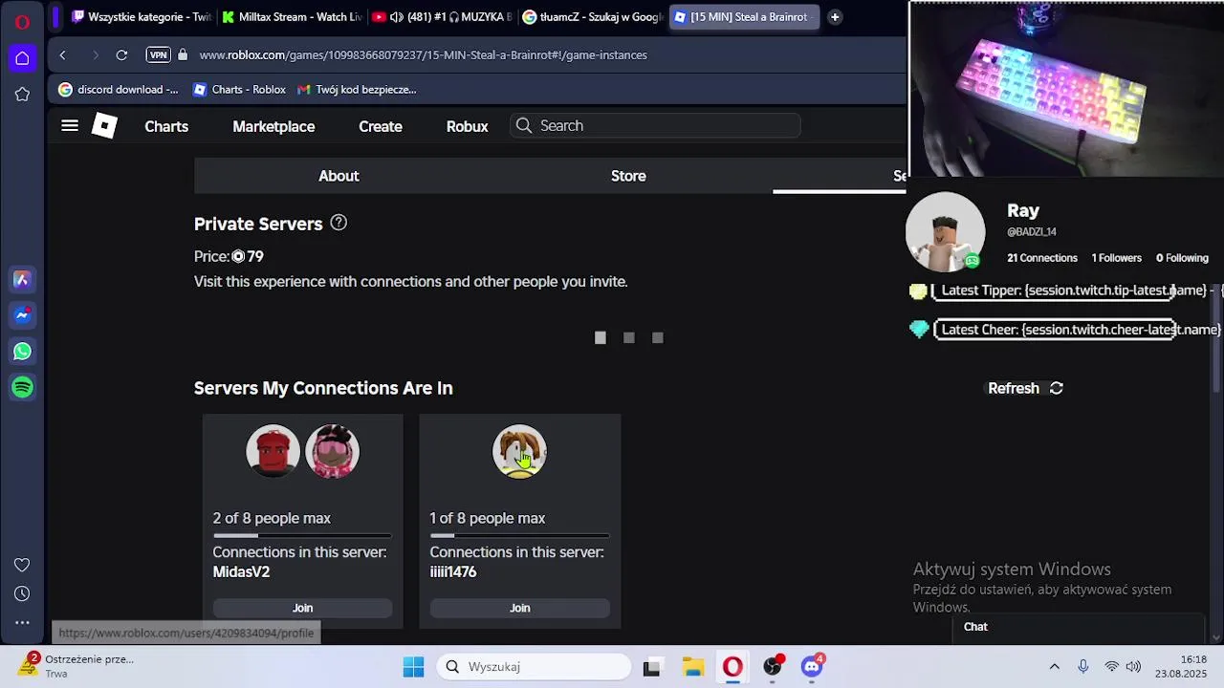The width and height of the screenshot is (1224, 688).
Task: View site security padlock info
Action: 183,54
